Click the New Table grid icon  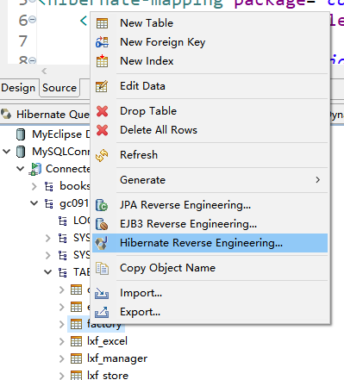[x=102, y=23]
